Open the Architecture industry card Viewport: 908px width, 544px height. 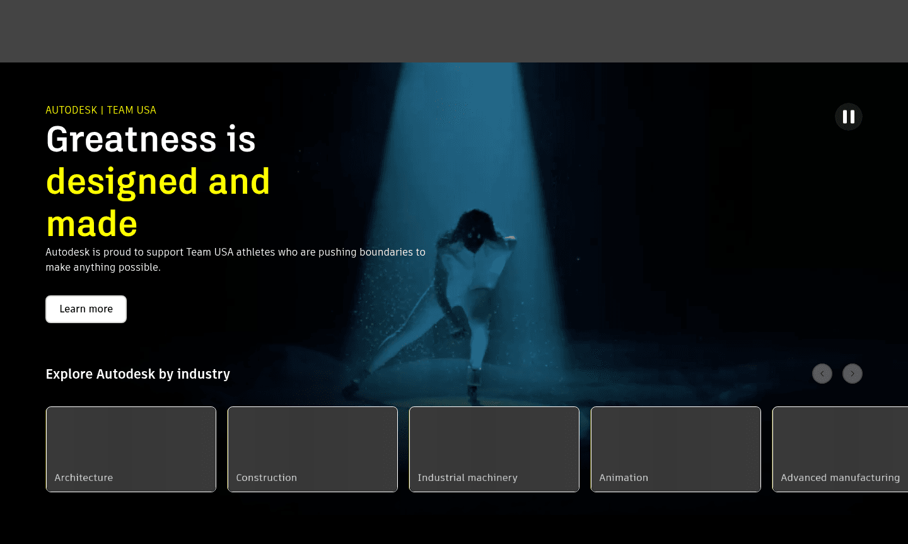coord(131,449)
